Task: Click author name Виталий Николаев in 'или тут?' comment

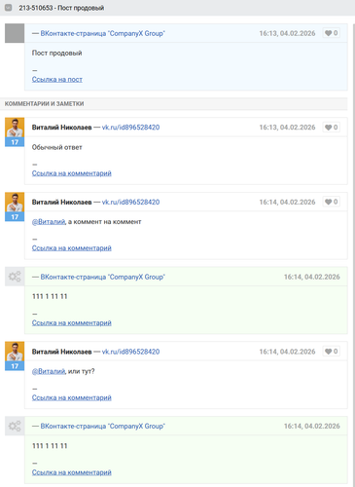Action: pos(61,352)
